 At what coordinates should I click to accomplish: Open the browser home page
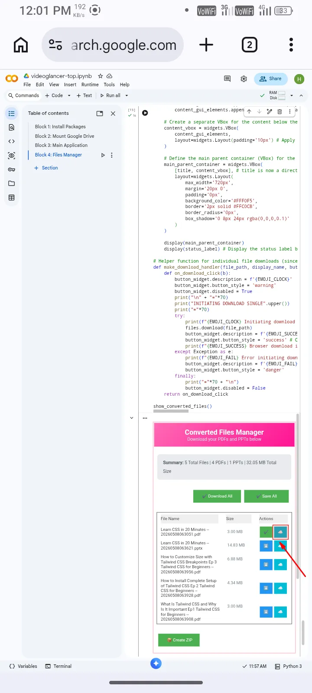[21, 45]
